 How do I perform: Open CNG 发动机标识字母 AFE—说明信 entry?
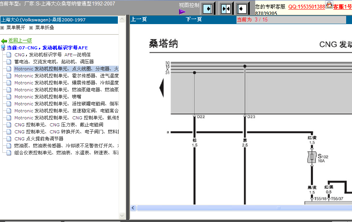pyautogui.click(x=53, y=55)
